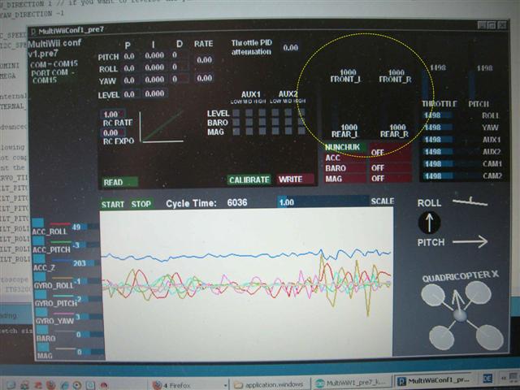Click the CAM2 channel bar showing 1498
Image resolution: width=520 pixels, height=390 pixels.
point(453,175)
